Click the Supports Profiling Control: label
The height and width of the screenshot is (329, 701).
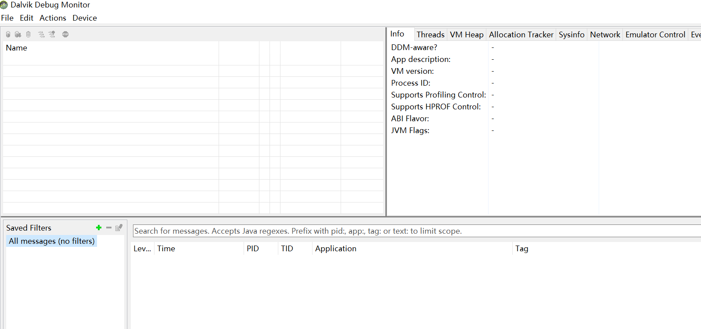439,95
